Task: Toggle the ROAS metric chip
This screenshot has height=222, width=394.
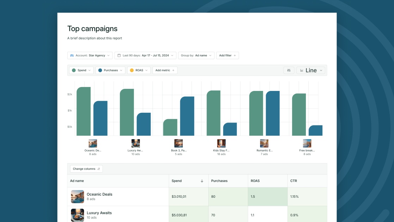Action: point(138,70)
